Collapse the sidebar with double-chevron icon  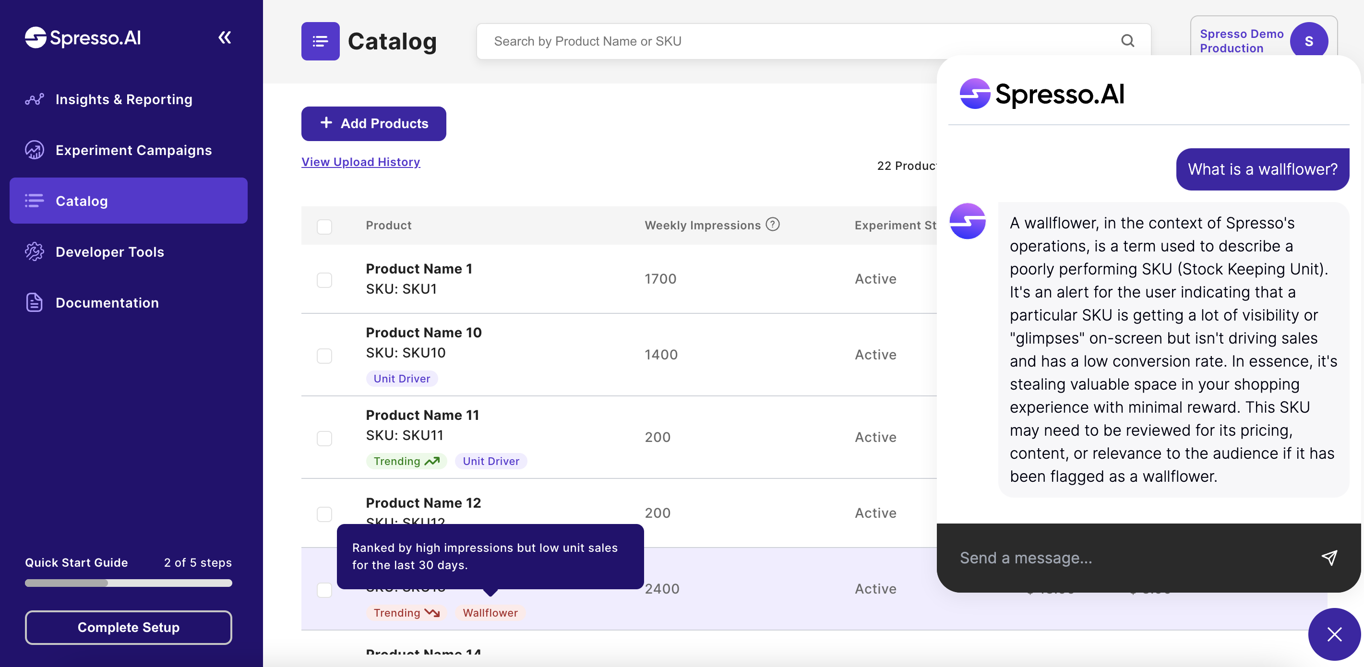[225, 37]
